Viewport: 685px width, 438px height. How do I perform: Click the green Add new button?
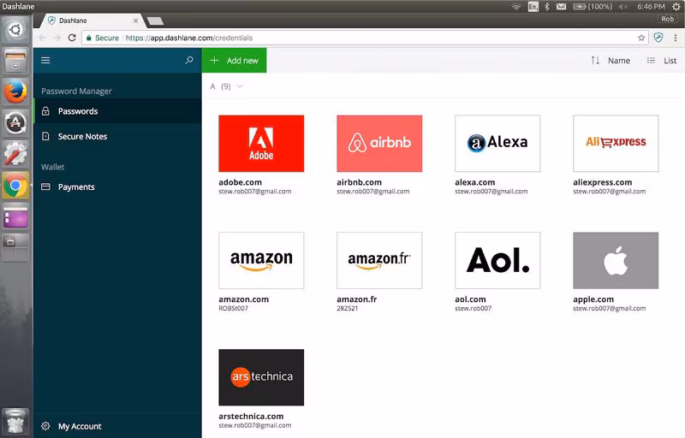tap(234, 60)
